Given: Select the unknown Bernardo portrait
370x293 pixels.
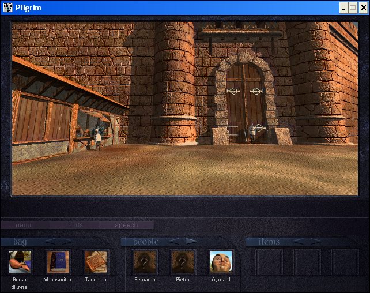Looking at the screenshot, I should pyautogui.click(x=145, y=262).
